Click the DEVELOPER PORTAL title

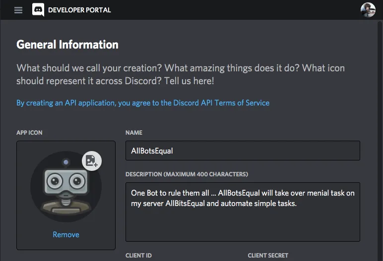pos(79,10)
